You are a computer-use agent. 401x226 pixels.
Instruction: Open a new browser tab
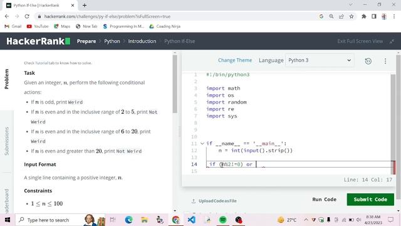(85, 5)
